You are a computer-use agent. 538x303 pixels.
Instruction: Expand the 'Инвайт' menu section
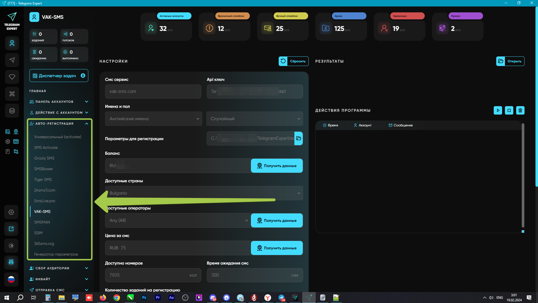(59, 279)
